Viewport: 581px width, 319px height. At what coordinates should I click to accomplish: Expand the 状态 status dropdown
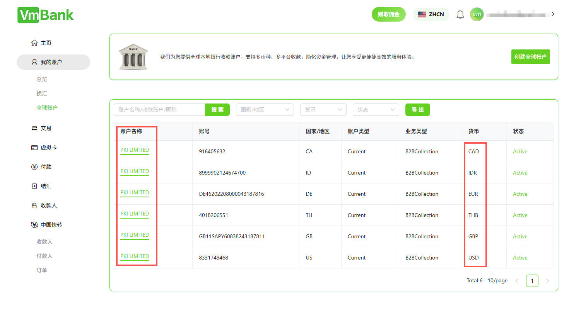point(376,110)
